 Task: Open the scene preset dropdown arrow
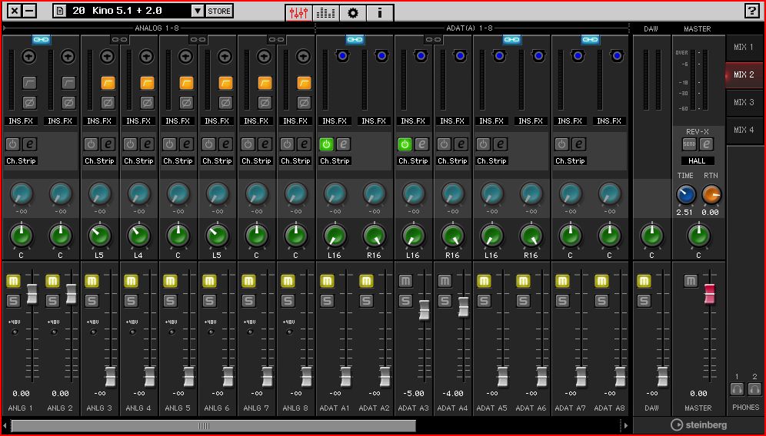pyautogui.click(x=197, y=11)
